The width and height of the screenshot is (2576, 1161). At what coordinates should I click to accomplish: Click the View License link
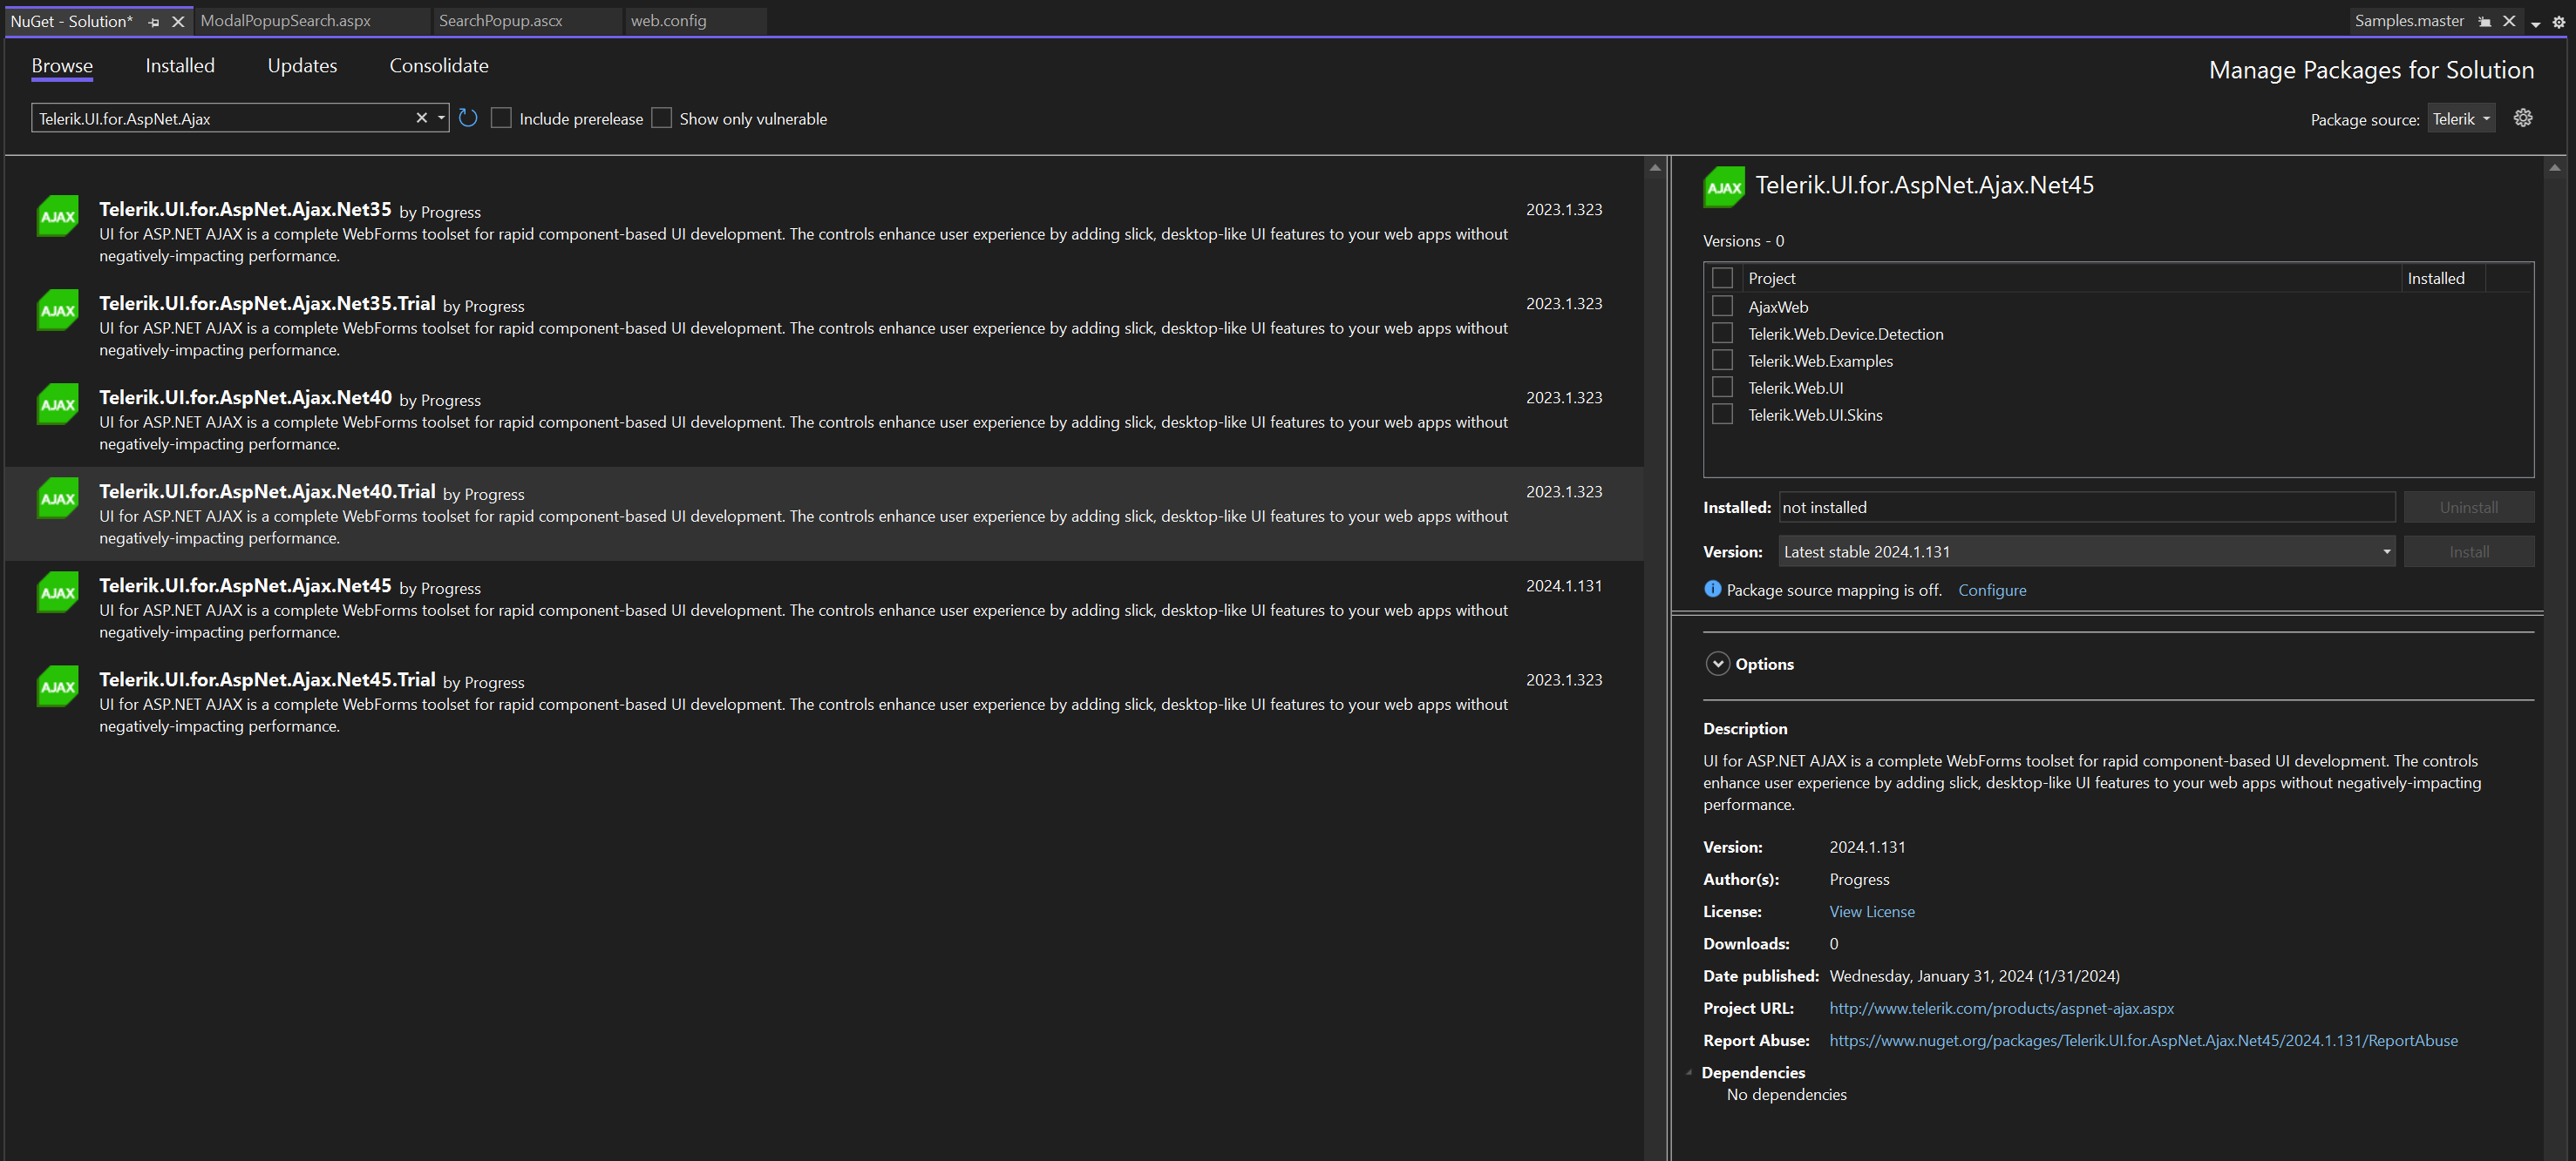(x=1871, y=911)
